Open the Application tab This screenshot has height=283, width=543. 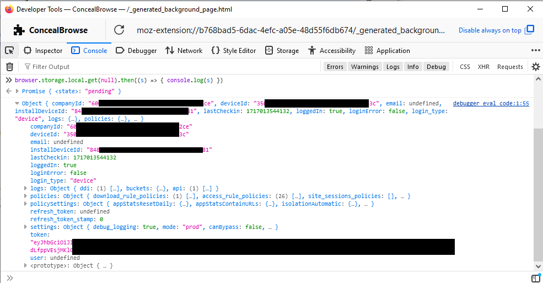(x=388, y=51)
